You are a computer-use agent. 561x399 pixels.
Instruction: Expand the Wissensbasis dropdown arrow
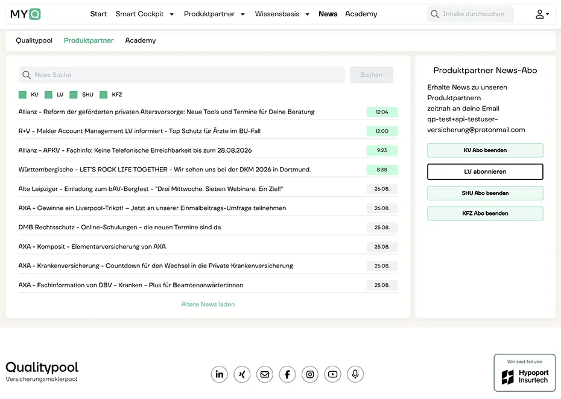(x=307, y=14)
